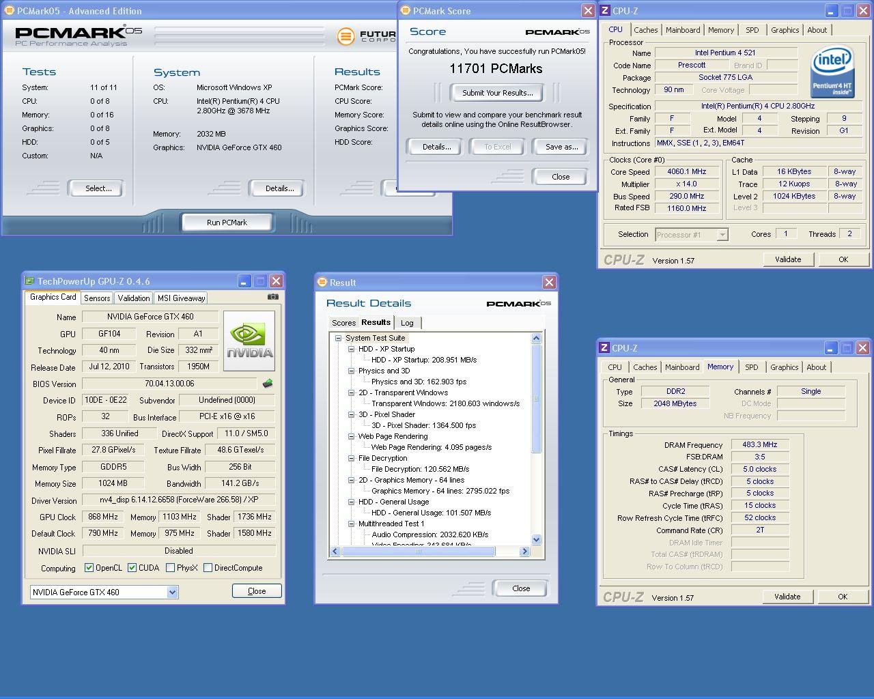Collapse 2D - Graphics Memory - 64 lines node

click(x=351, y=480)
